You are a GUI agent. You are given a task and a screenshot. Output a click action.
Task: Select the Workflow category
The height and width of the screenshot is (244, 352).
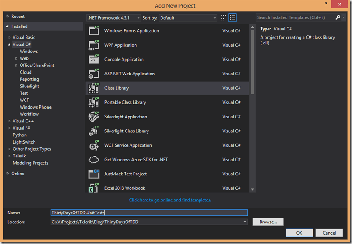[29, 114]
